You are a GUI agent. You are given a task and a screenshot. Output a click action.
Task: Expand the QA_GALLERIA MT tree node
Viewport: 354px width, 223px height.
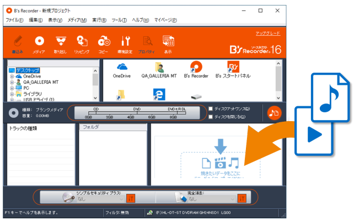(12, 82)
